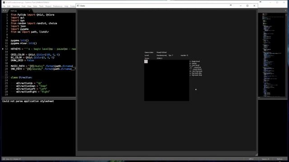289x162 pixels.
Task: Click the 'sound up' hotkey hint
Action: point(196,67)
